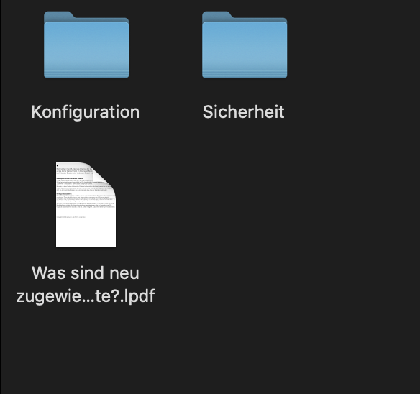Click the bottom stripes of the Sicherheit folder

tap(245, 74)
